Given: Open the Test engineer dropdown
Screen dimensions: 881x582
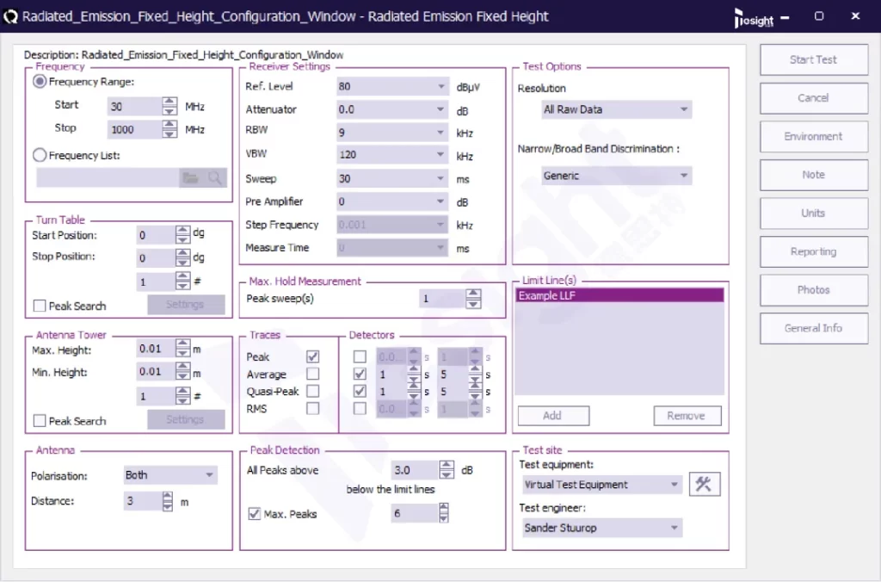Looking at the screenshot, I should [601, 528].
